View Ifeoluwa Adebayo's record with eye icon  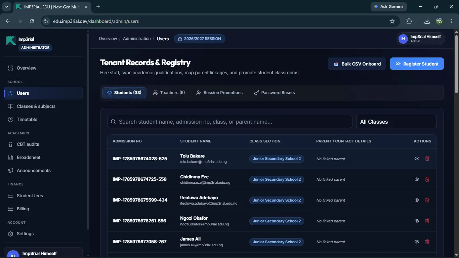[417, 200]
